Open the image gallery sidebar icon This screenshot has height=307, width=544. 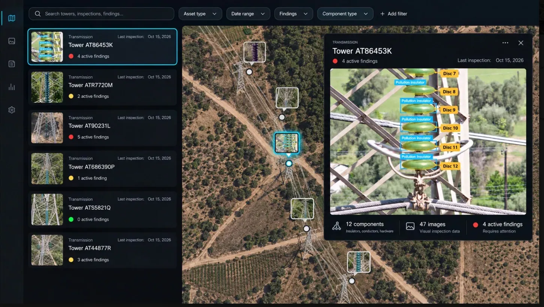click(x=12, y=41)
